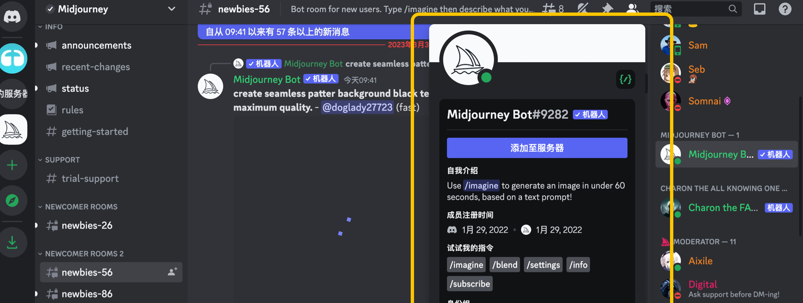Screen dimensions: 803x303
Task: Click the large avatar in profile popup
Action: (468, 60)
